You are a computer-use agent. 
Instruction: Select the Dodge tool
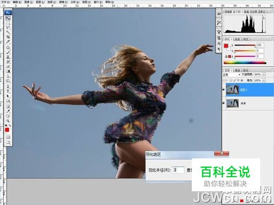tap(8, 81)
